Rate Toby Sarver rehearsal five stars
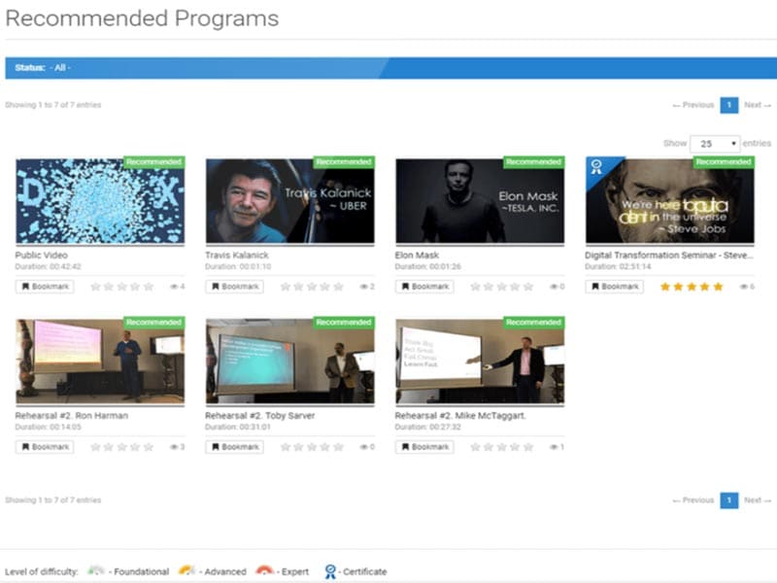The height and width of the screenshot is (583, 777). click(x=338, y=447)
